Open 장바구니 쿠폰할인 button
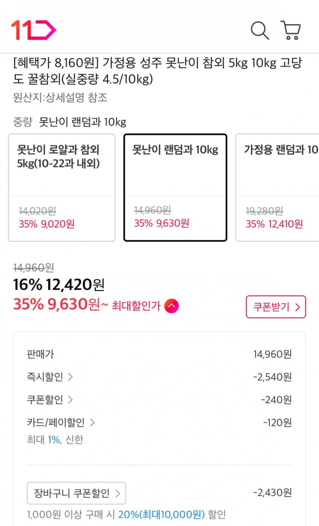319x526 pixels. [x=76, y=493]
